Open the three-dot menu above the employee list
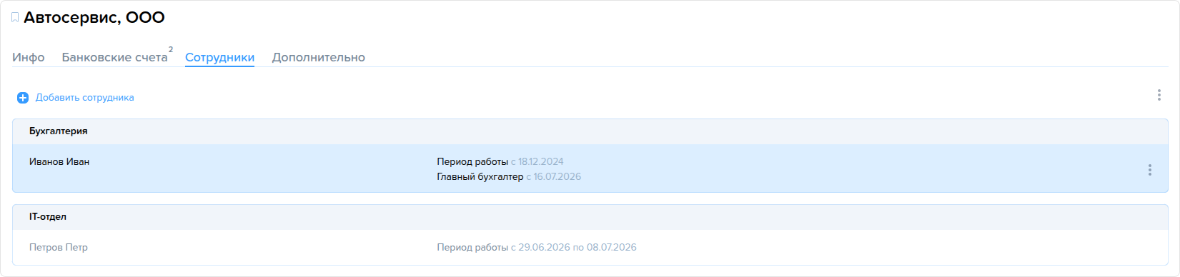Screen dimensions: 1180x277 click(1159, 95)
